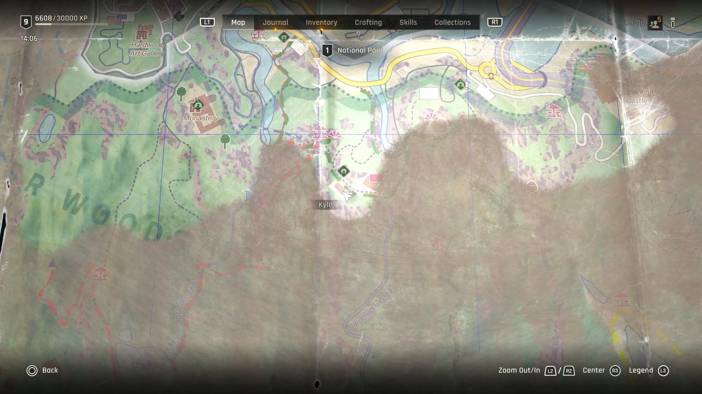The width and height of the screenshot is (702, 394).
Task: Switch to the Inventory tab
Action: point(321,23)
